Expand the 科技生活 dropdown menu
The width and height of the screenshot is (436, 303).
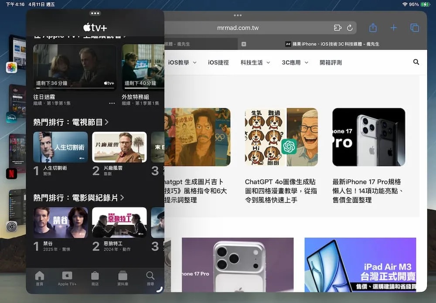tap(255, 62)
